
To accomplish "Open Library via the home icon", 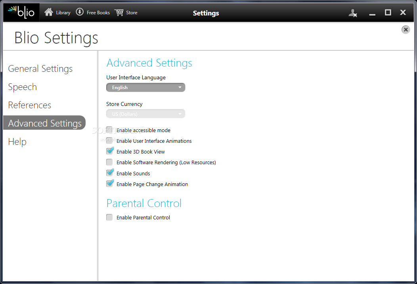I will pyautogui.click(x=49, y=12).
